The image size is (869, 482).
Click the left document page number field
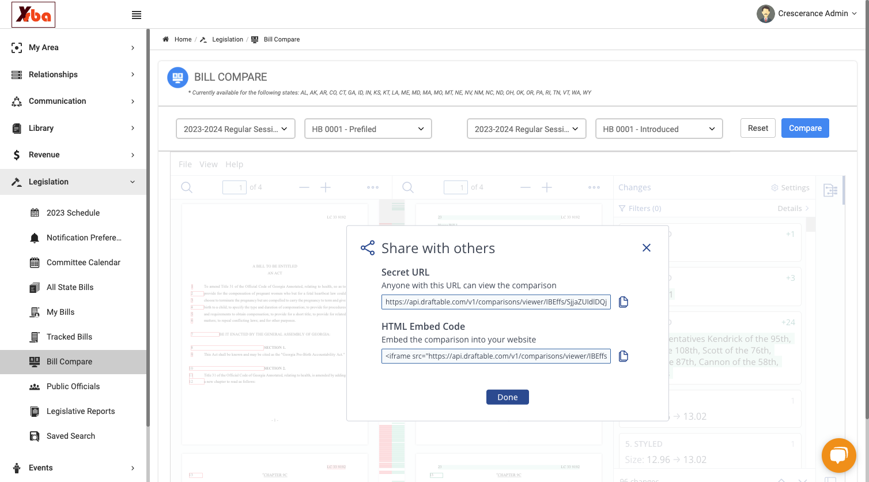[235, 187]
